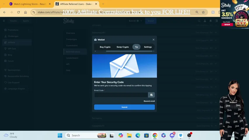Open the Sports section
This screenshot has height=140, width=249.
click(x=26, y=21)
